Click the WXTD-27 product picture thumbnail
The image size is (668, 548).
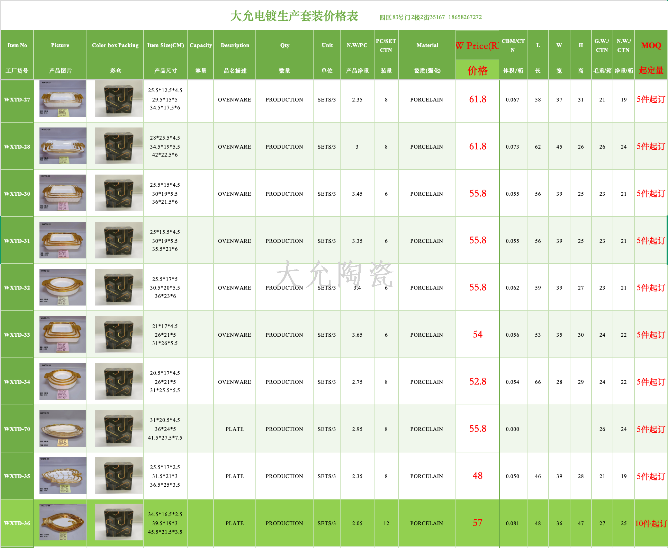(62, 99)
